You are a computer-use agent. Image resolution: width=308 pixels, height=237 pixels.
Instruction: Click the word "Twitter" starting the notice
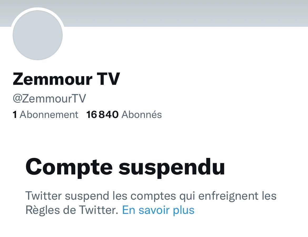[43, 196]
